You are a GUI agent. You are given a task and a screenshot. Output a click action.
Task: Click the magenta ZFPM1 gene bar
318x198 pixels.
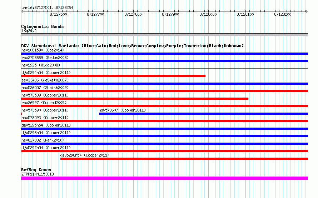click(164, 178)
